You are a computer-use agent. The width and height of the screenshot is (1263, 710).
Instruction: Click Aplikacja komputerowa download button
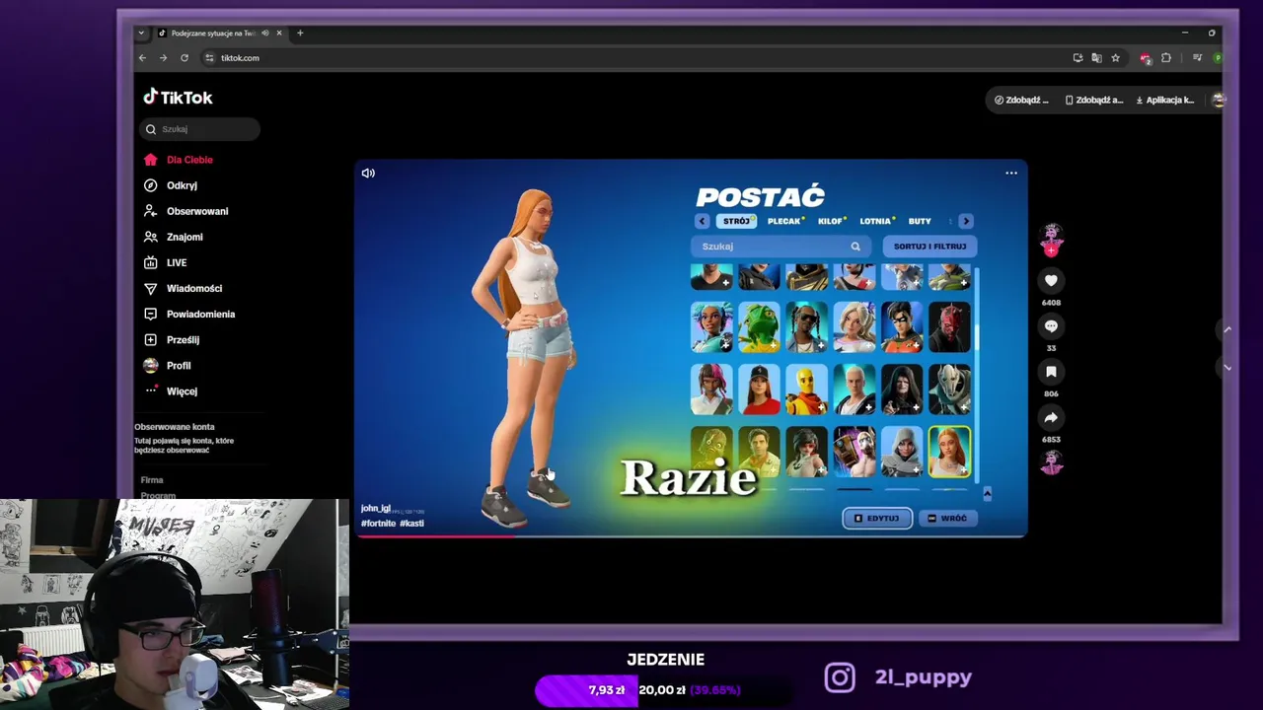tap(1165, 100)
